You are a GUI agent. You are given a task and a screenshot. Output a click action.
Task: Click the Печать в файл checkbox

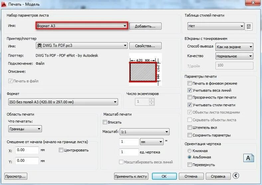point(10,81)
